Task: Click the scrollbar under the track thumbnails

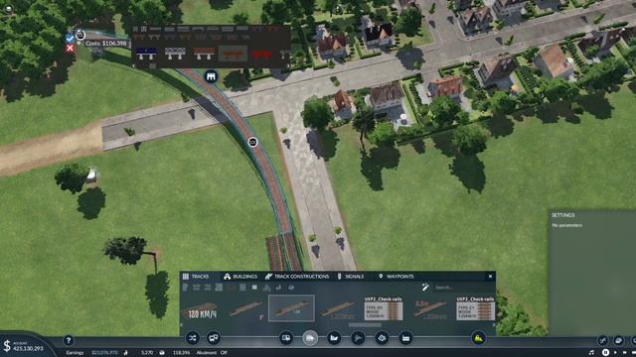Action: coord(365,324)
